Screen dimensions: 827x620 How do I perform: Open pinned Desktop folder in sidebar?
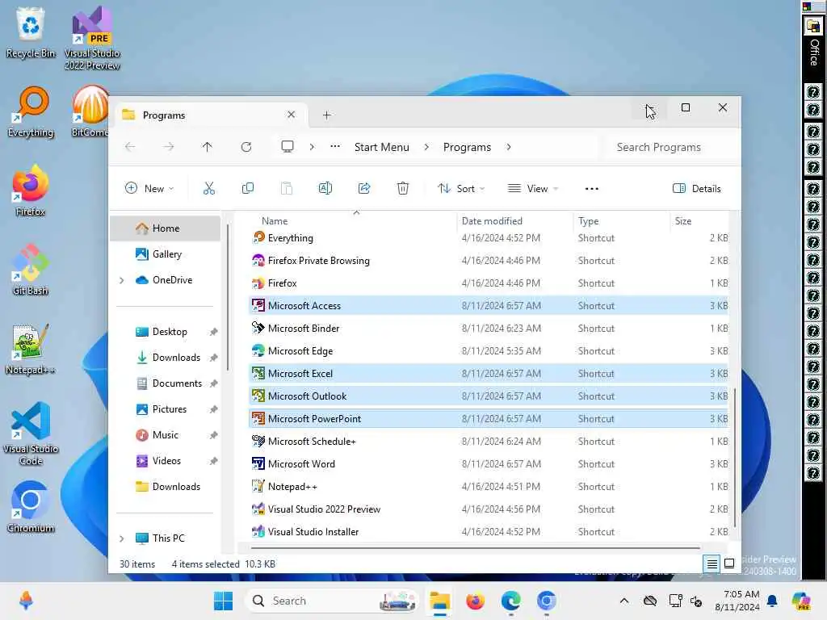(x=166, y=332)
